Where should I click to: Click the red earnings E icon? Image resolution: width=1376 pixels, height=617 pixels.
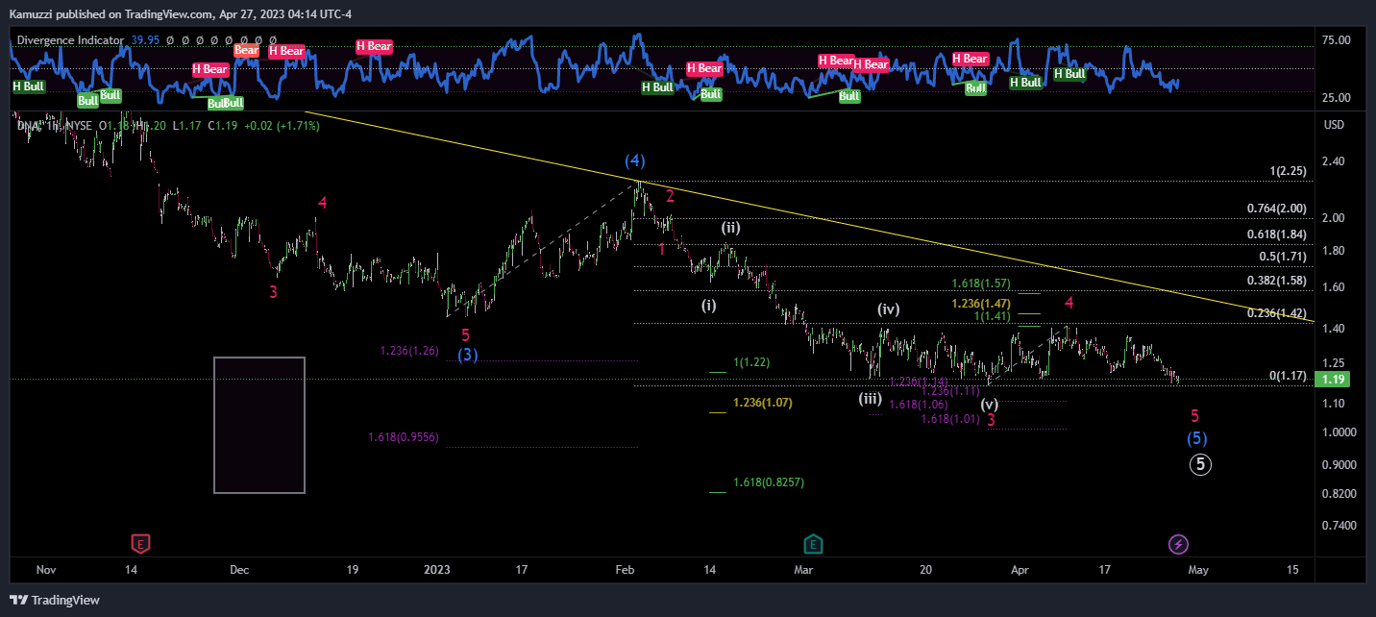pyautogui.click(x=141, y=545)
